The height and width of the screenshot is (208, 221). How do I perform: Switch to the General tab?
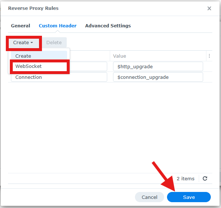pyautogui.click(x=20, y=26)
